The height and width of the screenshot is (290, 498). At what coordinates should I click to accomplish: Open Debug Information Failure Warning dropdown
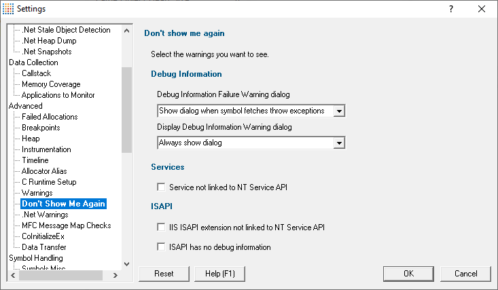point(339,111)
